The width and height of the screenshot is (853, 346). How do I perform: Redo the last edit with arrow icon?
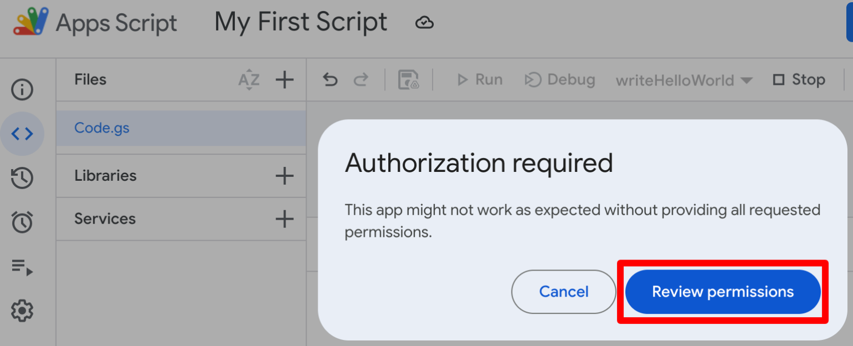pyautogui.click(x=360, y=79)
